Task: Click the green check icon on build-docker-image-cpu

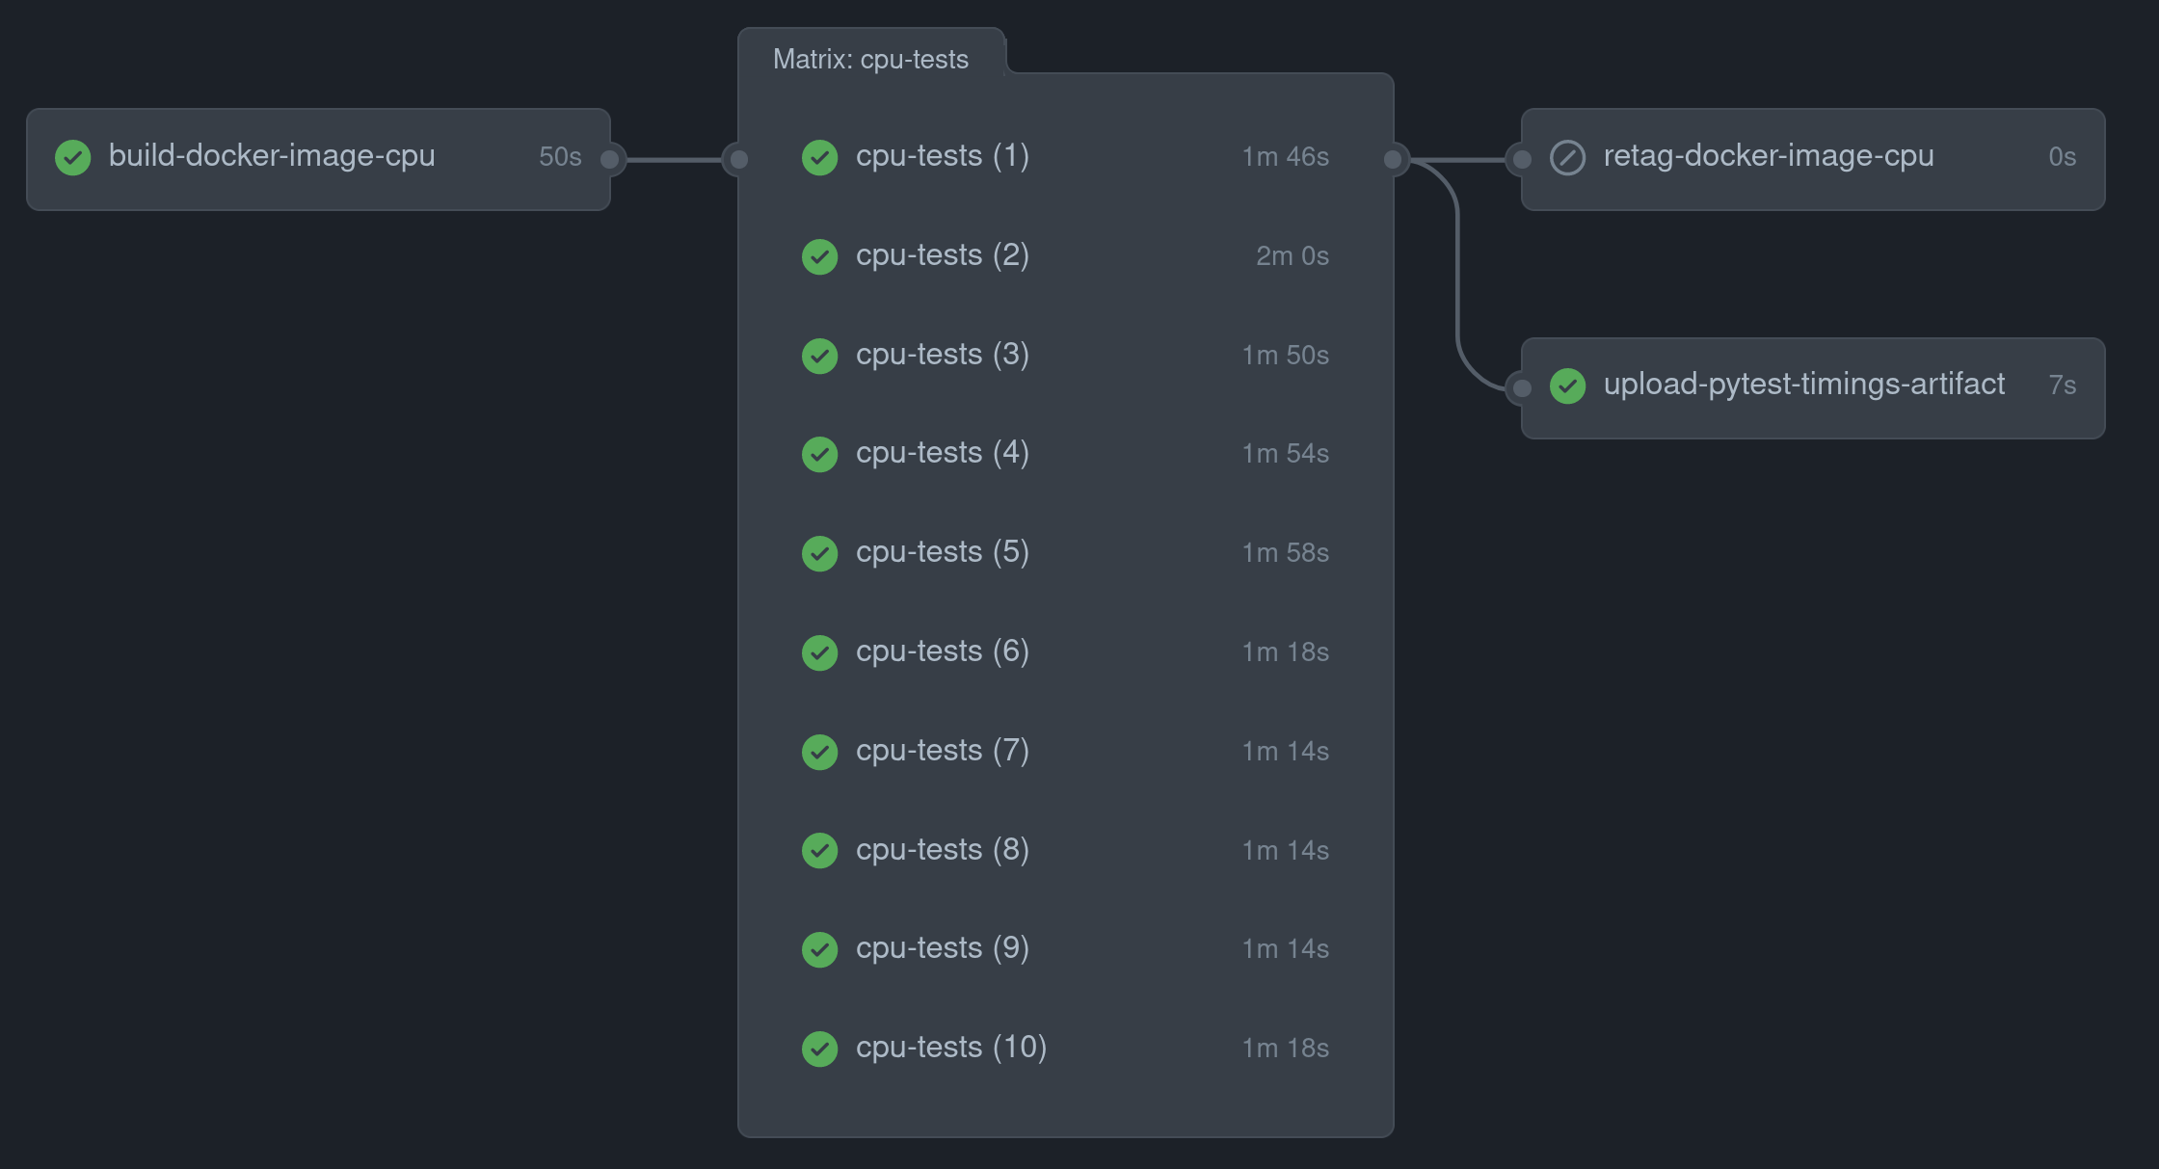Action: [x=73, y=157]
